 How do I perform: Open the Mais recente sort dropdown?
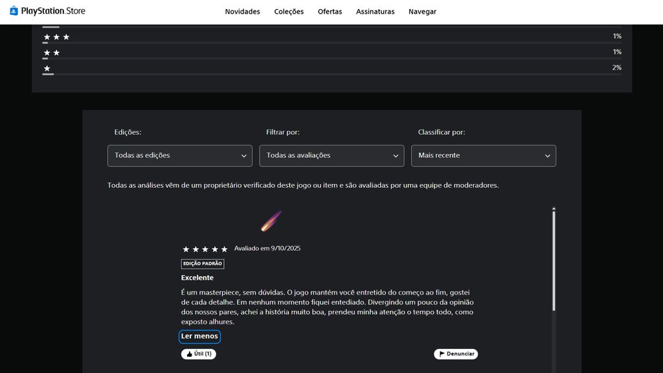[x=483, y=155]
